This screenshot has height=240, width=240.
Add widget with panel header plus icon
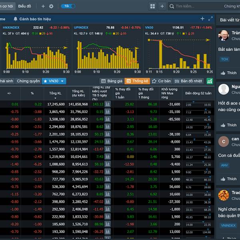pos(202,19)
